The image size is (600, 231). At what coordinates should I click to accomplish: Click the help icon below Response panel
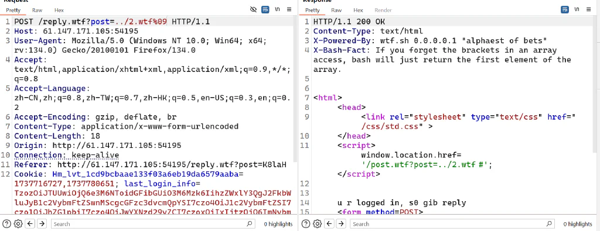[306, 224]
